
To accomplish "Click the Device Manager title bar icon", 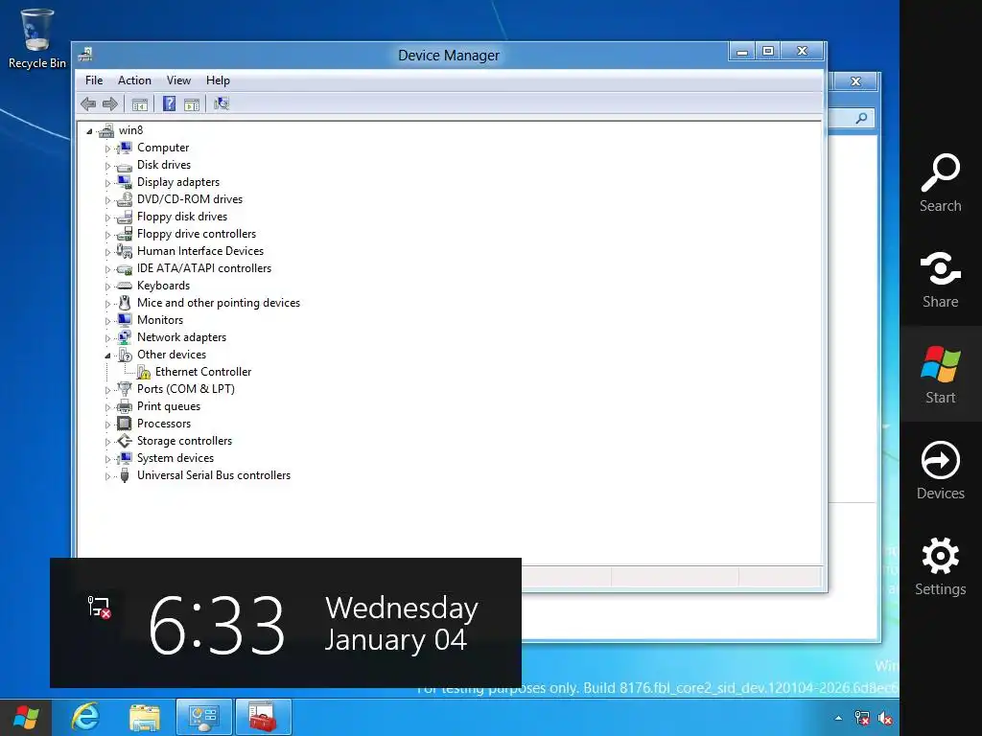I will (x=85, y=55).
